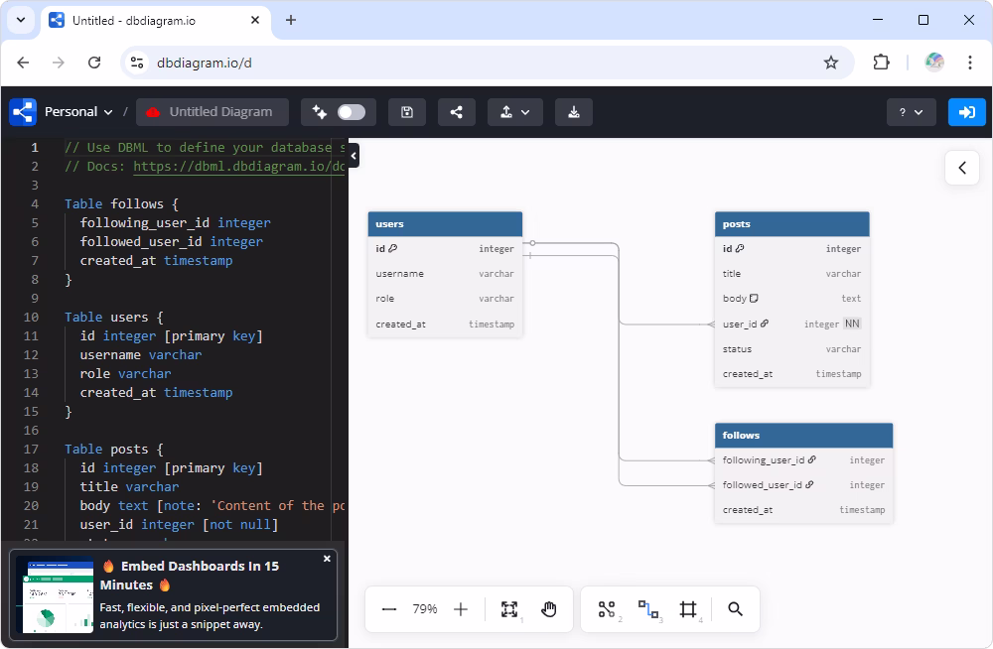
Task: Click the share diagram icon
Action: click(456, 112)
